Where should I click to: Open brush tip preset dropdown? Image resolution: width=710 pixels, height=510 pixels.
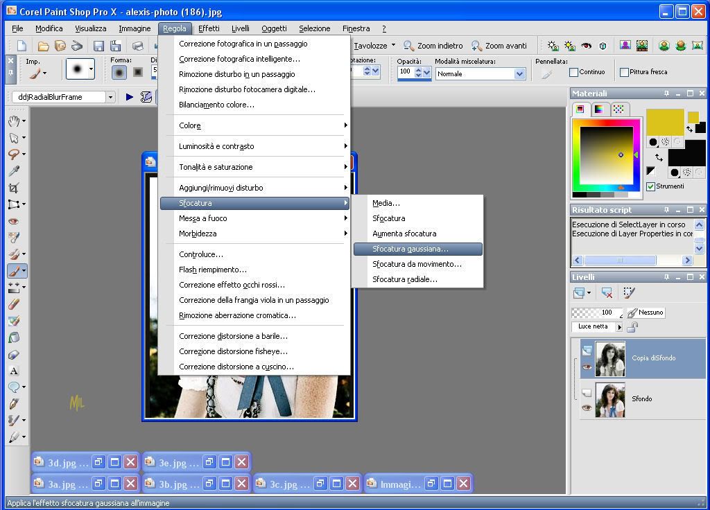coord(92,69)
